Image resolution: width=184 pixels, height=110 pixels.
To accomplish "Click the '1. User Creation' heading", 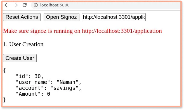I will (x=23, y=45).
